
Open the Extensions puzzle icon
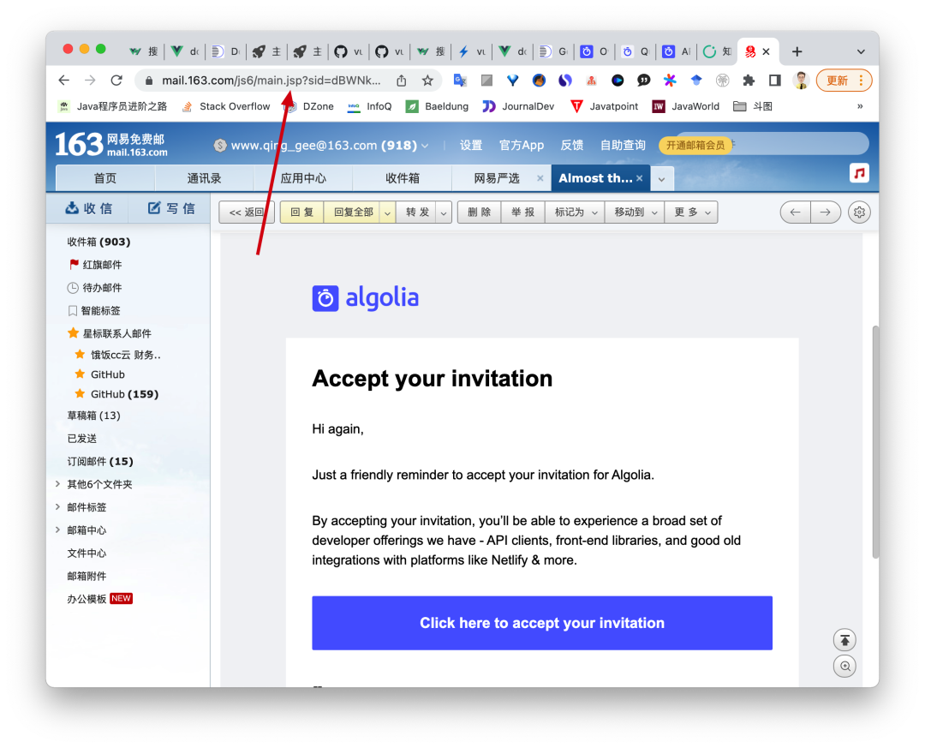(749, 81)
